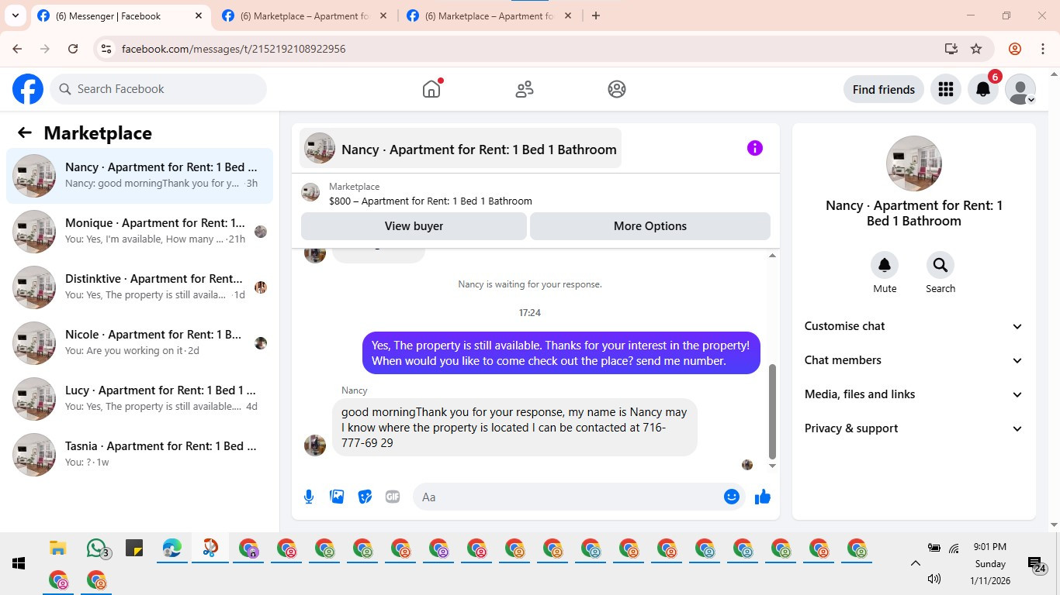This screenshot has height=595, width=1060.
Task: Click the chat message scrollbar thumb
Action: pyautogui.click(x=772, y=411)
